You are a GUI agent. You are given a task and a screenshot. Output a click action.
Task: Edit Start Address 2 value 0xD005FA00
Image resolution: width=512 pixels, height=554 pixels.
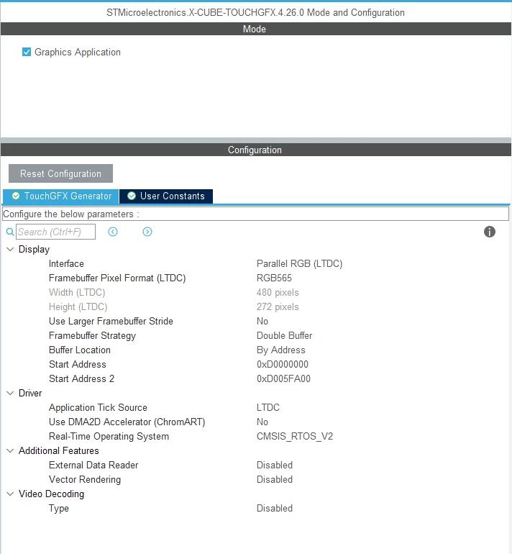283,378
